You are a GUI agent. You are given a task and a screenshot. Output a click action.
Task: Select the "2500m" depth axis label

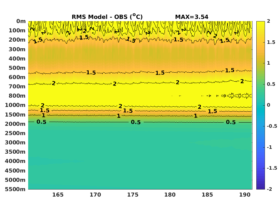pos(15,133)
